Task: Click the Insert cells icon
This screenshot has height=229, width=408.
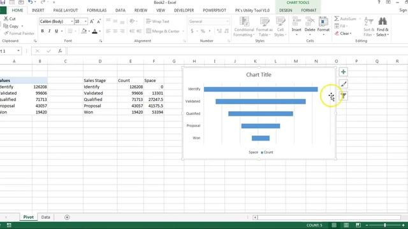Action: [x=296, y=21]
